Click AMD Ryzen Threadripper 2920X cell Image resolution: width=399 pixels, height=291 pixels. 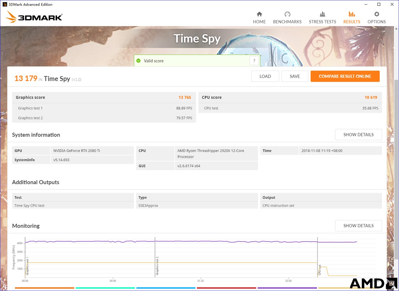pyautogui.click(x=216, y=154)
